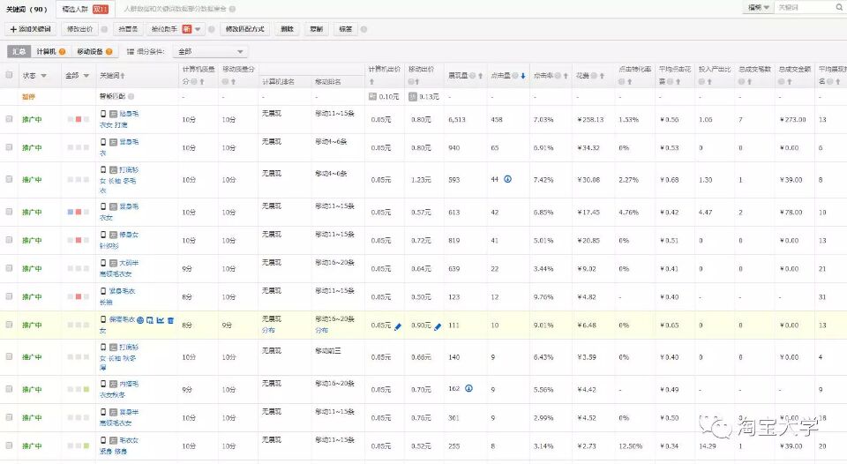Sort by 展现量 using its arrow icon
Viewport: 847px width, 464px height.
click(480, 76)
